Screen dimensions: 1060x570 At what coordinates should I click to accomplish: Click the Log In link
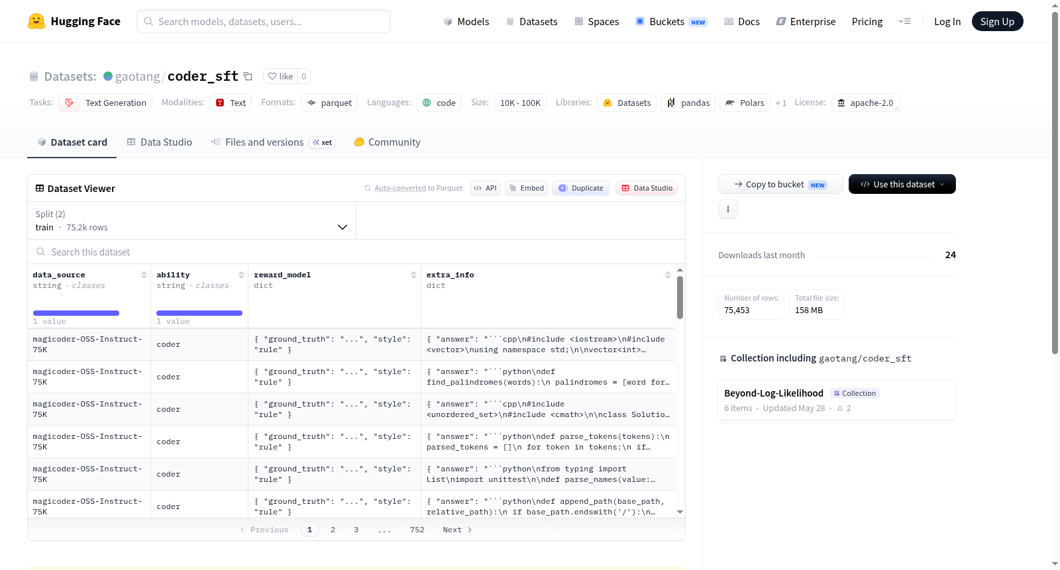(x=947, y=21)
